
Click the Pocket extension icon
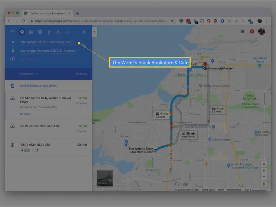tap(181, 21)
